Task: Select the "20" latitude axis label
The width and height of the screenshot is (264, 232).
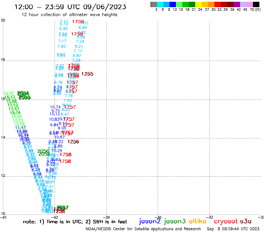Action: click(3, 20)
